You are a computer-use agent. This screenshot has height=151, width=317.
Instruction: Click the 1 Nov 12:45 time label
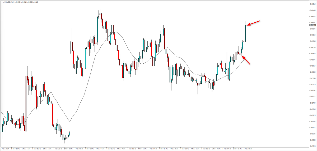click(x=15, y=149)
